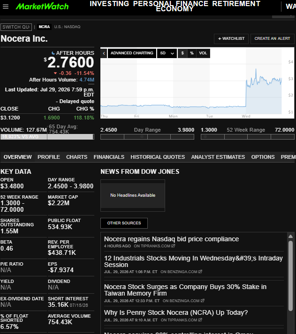Open 'Nocera Stock Surges' Taiwan Memory headline
Viewport: 296px width, 334px height.
(x=185, y=290)
